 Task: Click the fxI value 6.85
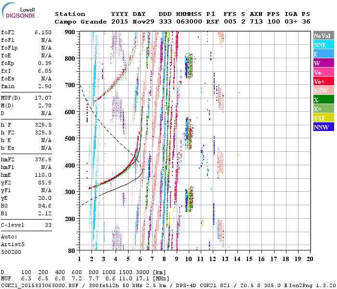(45, 71)
